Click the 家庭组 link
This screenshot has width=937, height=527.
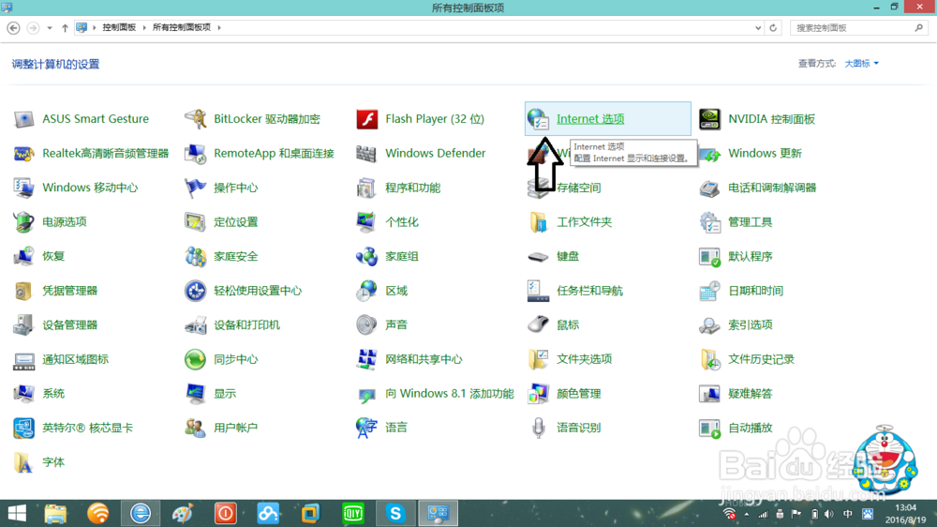402,256
